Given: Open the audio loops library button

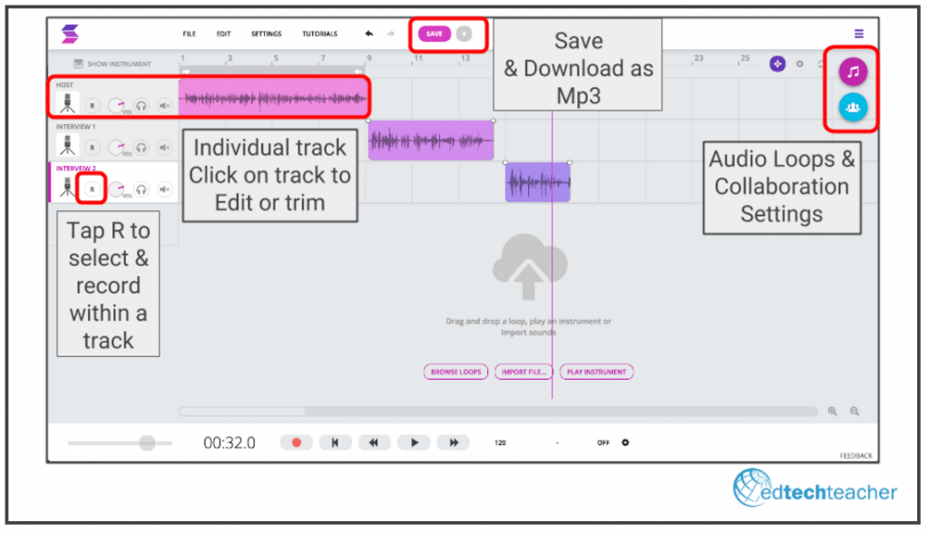Looking at the screenshot, I should click(x=853, y=72).
